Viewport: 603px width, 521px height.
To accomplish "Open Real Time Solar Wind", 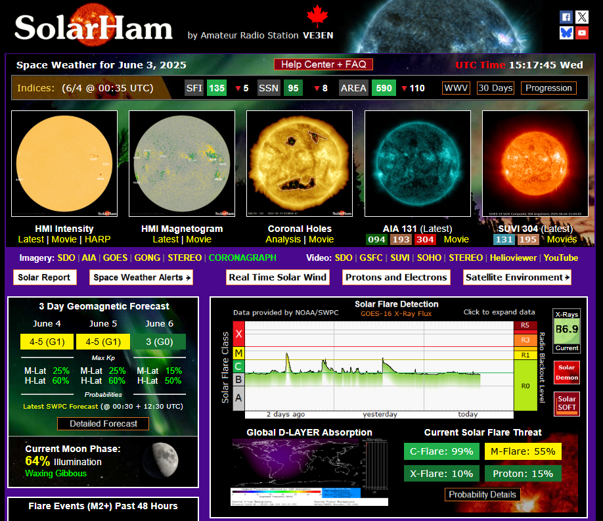I will 278,277.
